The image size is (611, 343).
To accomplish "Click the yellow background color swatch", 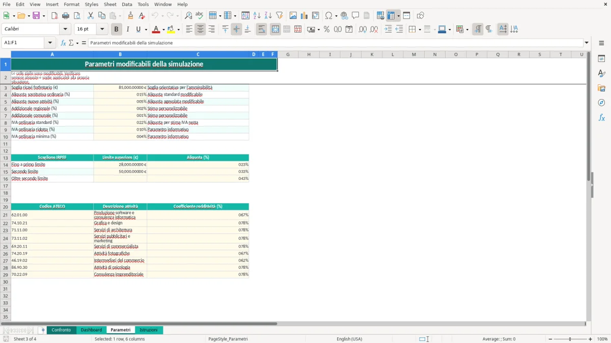I will (171, 29).
